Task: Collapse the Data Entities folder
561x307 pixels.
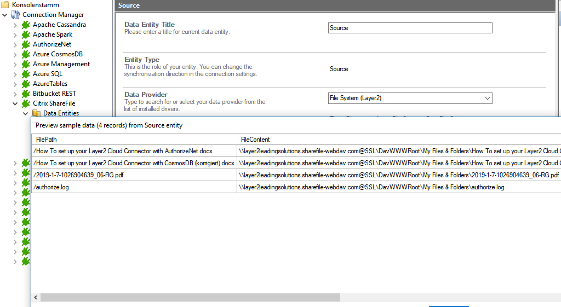Action: [x=25, y=113]
